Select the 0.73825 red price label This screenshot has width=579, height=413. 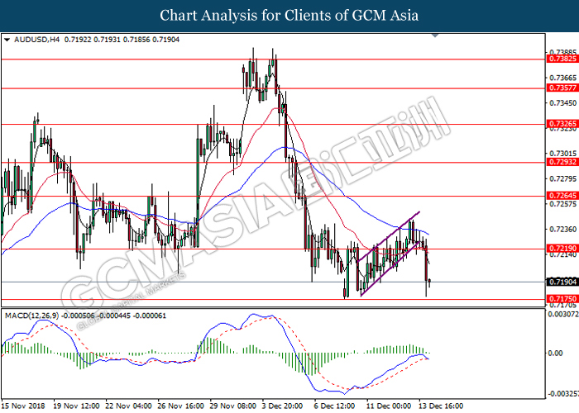pyautogui.click(x=562, y=59)
